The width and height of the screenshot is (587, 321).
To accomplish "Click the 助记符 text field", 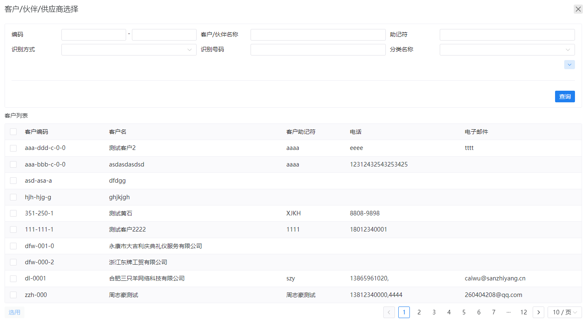I will pyautogui.click(x=507, y=35).
